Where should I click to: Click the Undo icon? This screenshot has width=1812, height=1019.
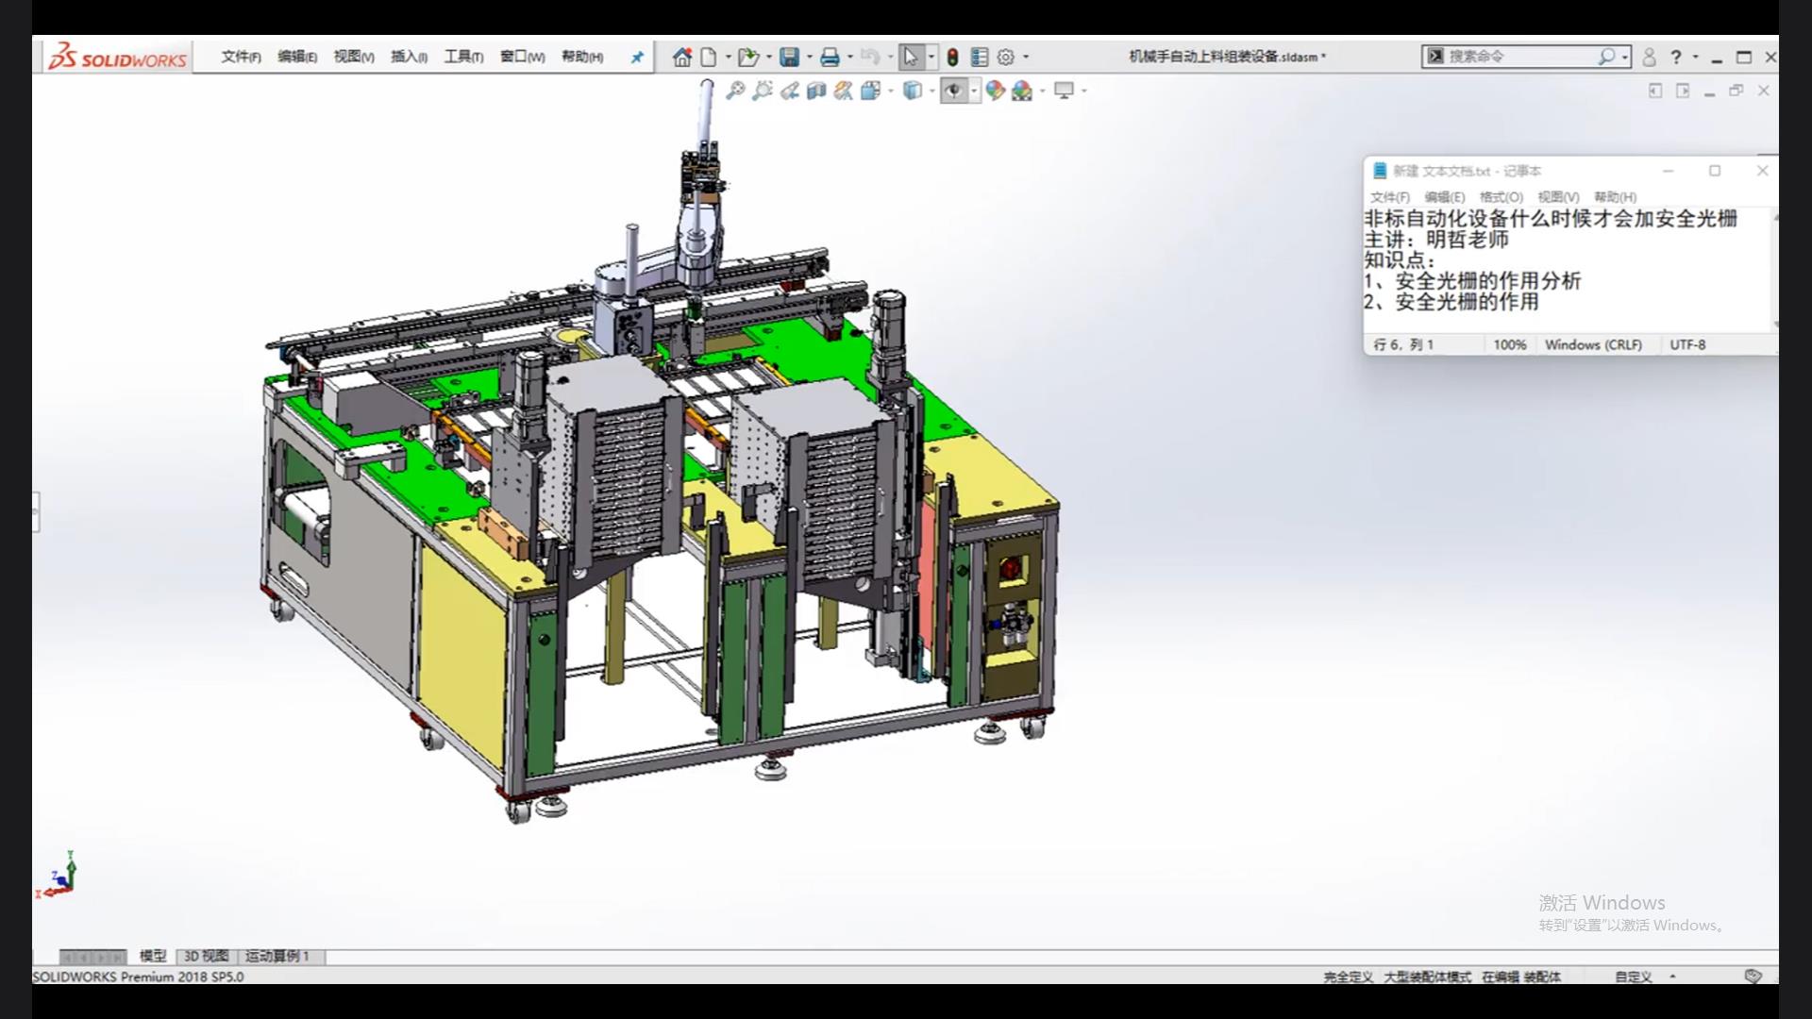(x=869, y=57)
